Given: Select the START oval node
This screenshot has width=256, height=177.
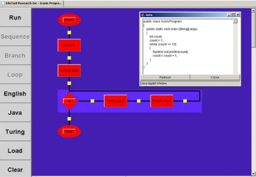Looking at the screenshot, I should (x=69, y=20).
